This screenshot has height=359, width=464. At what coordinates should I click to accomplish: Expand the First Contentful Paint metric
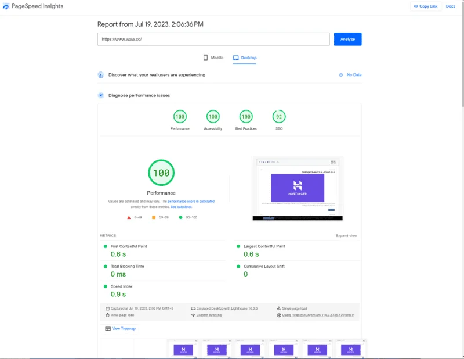[x=129, y=246]
